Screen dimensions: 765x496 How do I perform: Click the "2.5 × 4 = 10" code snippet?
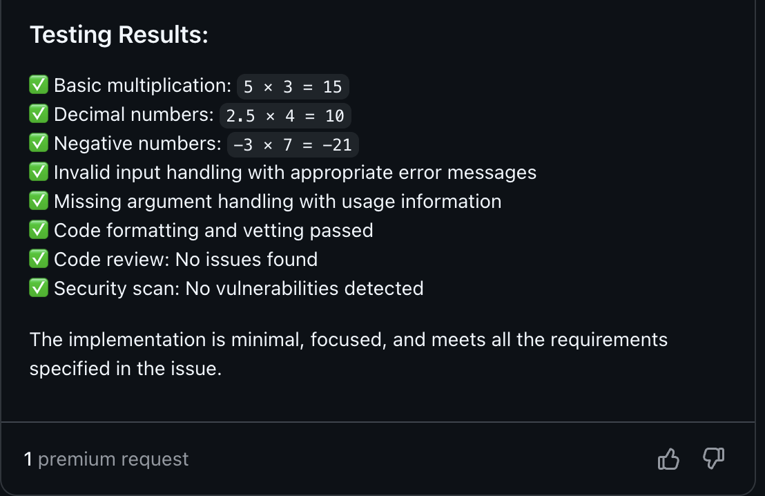point(285,116)
